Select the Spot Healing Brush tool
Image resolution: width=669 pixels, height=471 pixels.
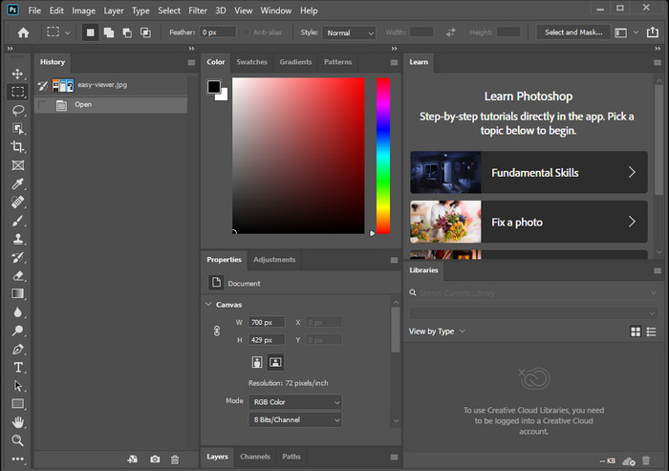[x=17, y=202]
